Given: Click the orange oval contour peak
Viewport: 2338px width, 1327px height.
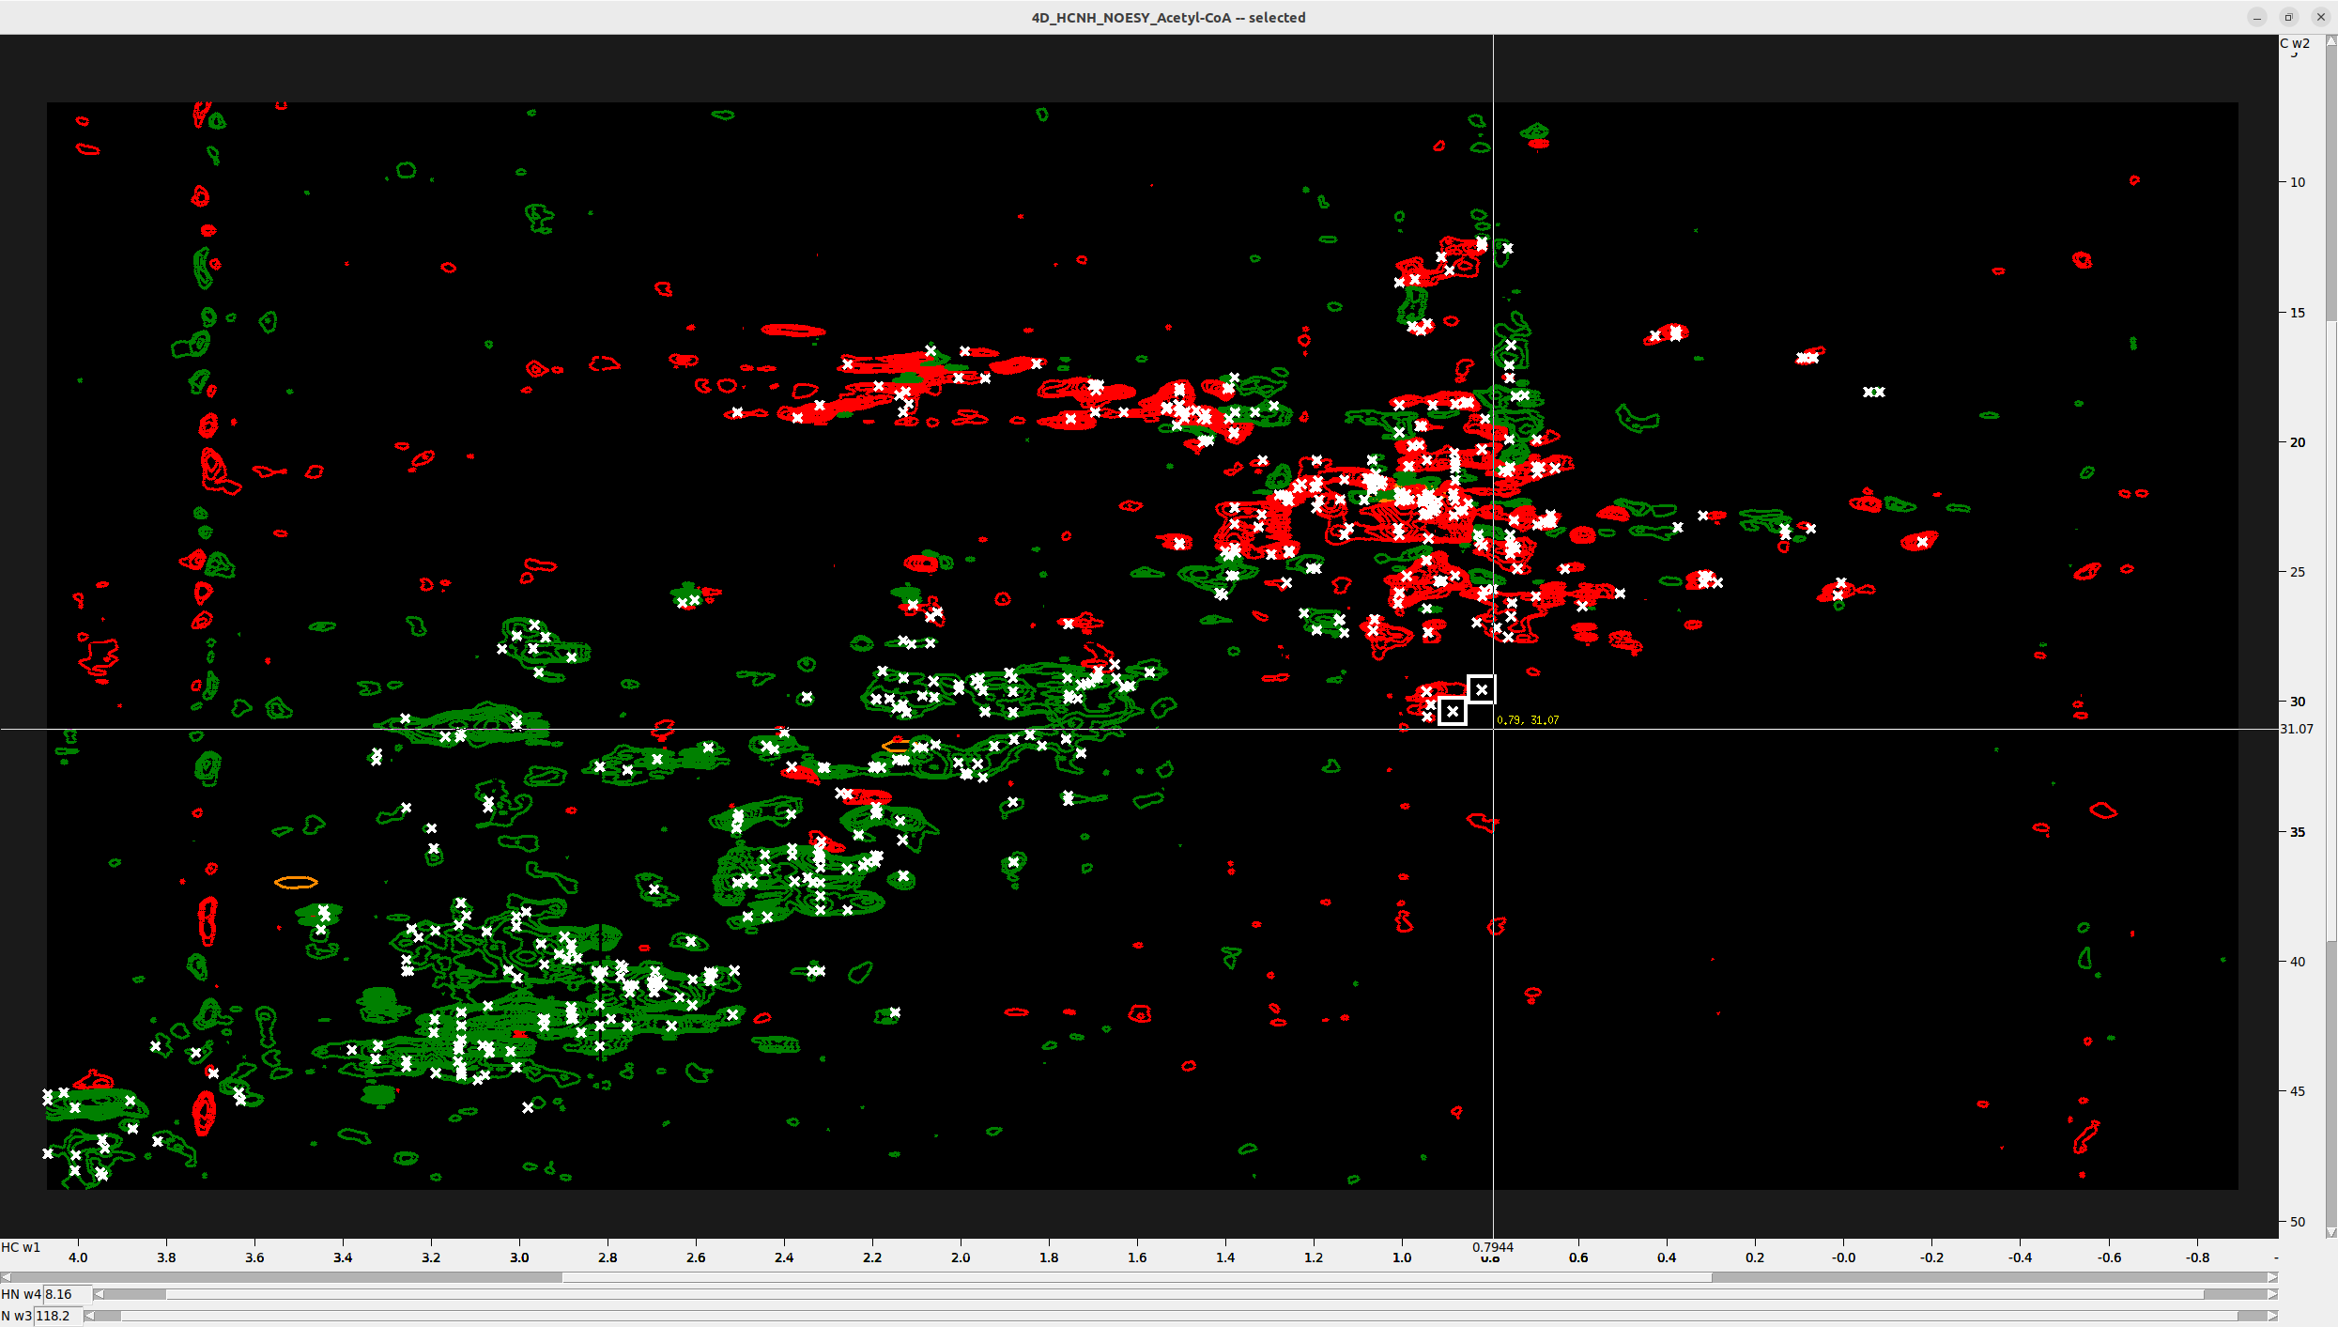Looking at the screenshot, I should pos(295,881).
